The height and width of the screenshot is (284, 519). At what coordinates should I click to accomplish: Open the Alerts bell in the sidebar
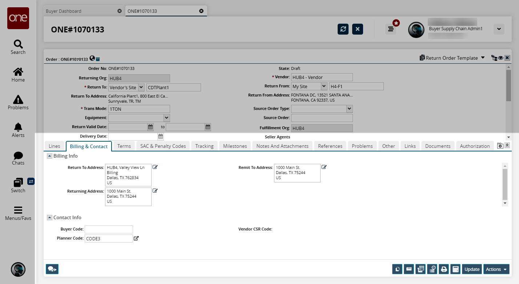click(18, 130)
